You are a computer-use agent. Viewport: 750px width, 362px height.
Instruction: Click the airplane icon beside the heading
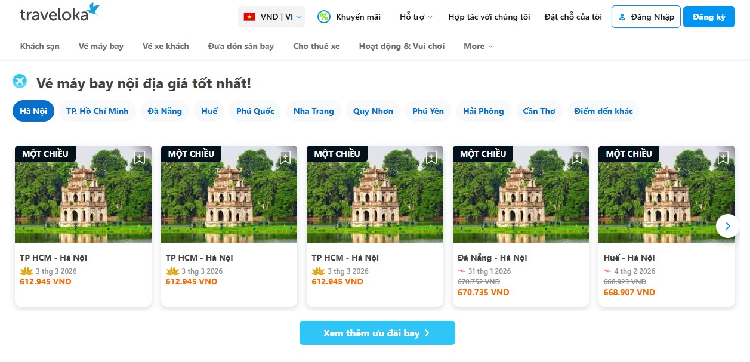20,81
